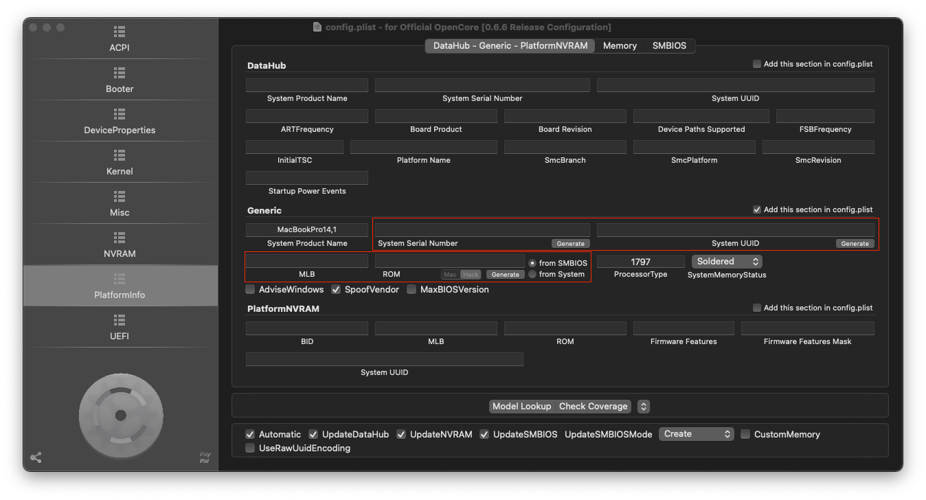
Task: Click the Generic System Serial Number field
Action: pos(482,229)
